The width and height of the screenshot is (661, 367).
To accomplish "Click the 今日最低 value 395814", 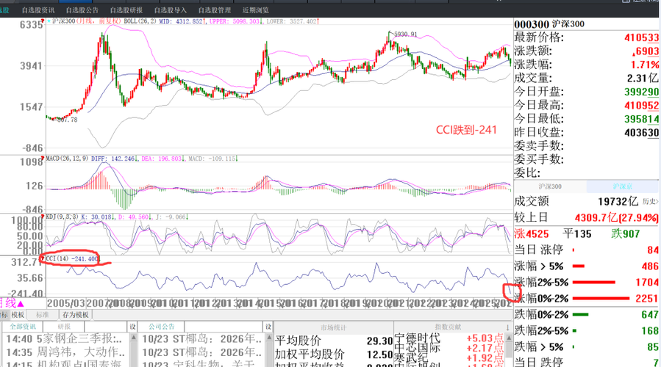I will pos(642,119).
